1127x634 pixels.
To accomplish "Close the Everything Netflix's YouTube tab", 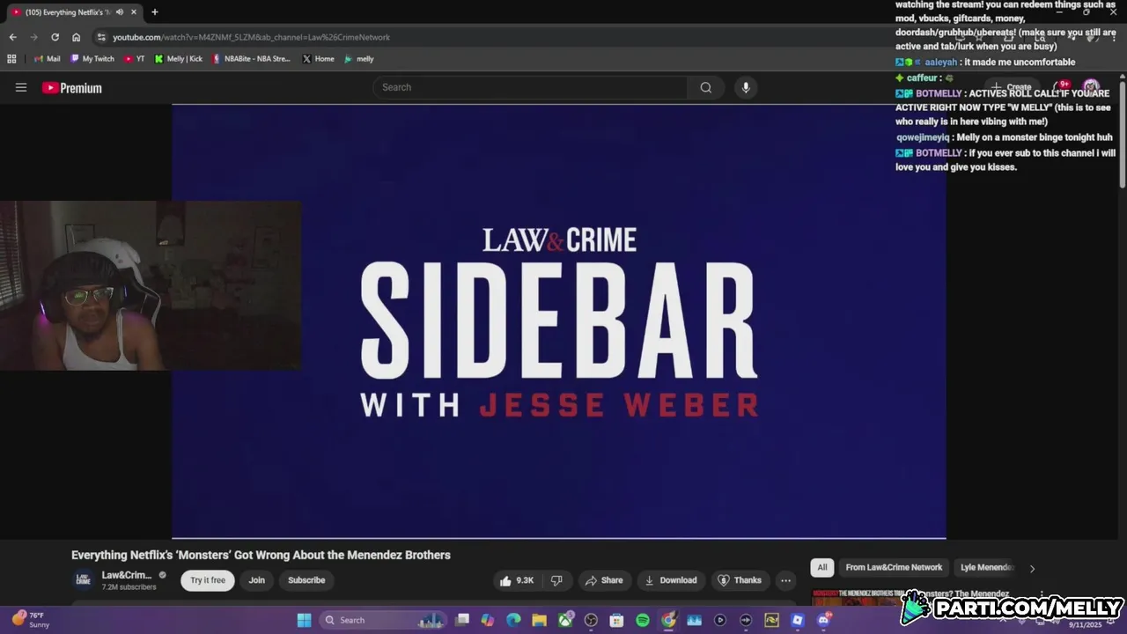I will (134, 12).
